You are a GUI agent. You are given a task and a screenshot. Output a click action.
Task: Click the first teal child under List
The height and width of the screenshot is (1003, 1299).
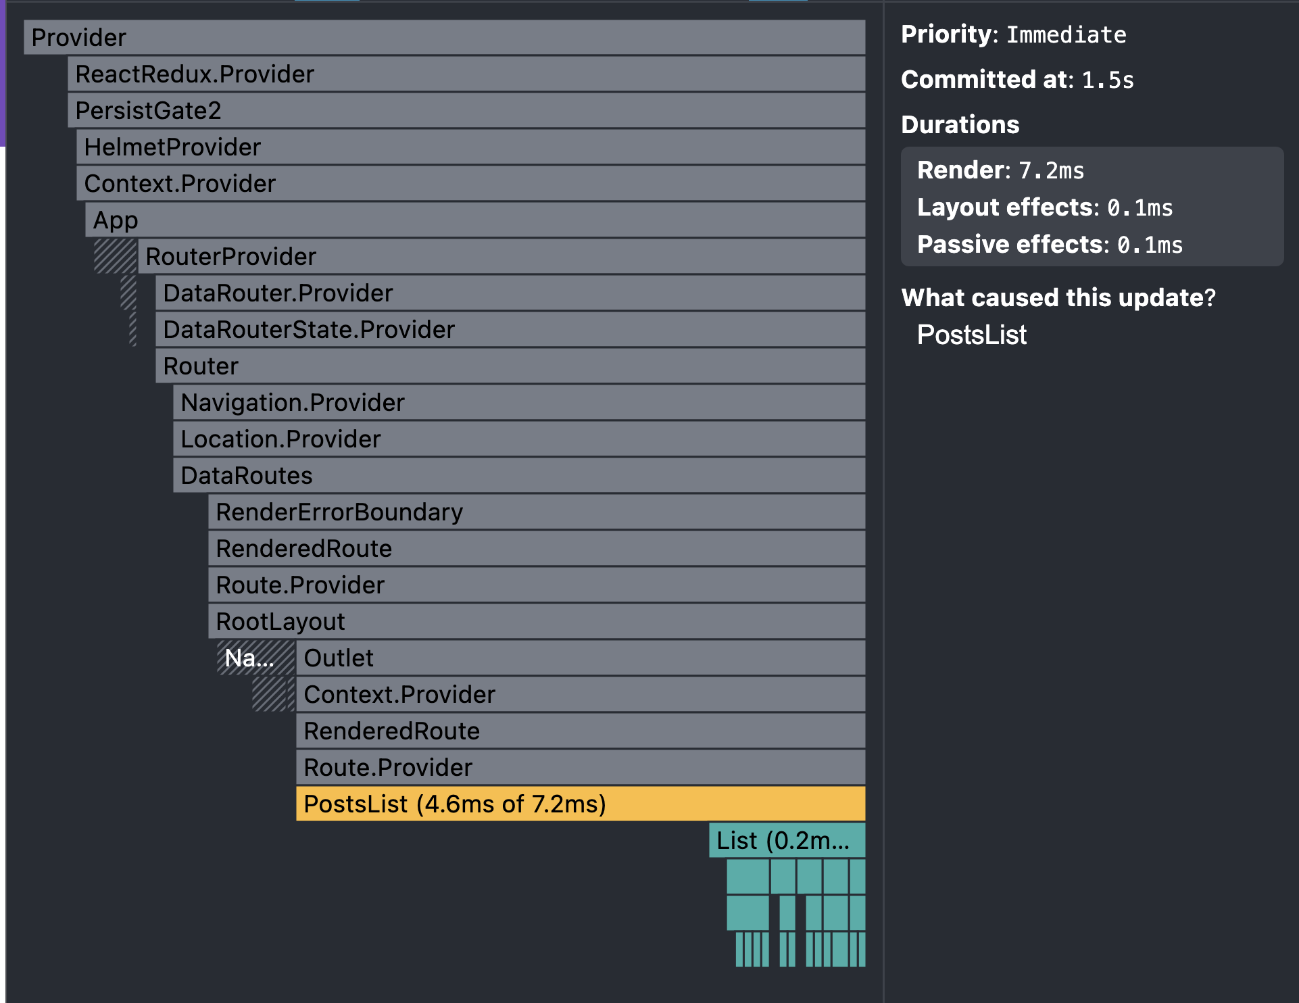pos(747,877)
